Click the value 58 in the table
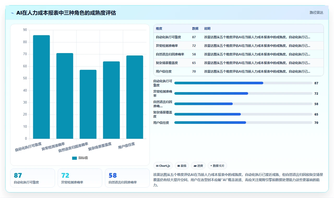 click(194, 54)
